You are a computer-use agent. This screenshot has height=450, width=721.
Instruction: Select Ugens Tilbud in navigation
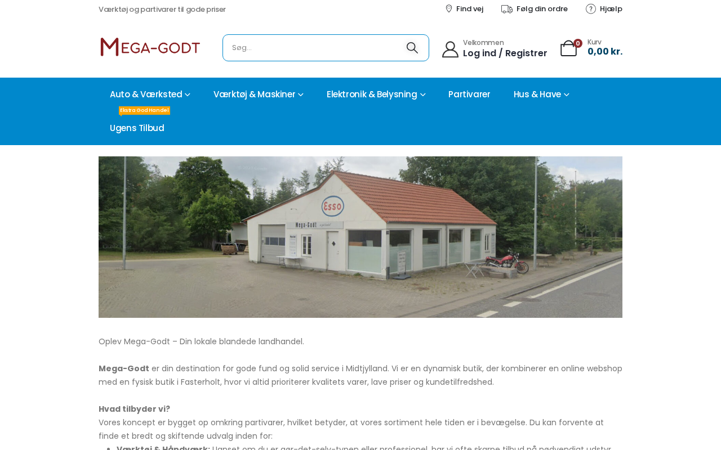point(137,128)
